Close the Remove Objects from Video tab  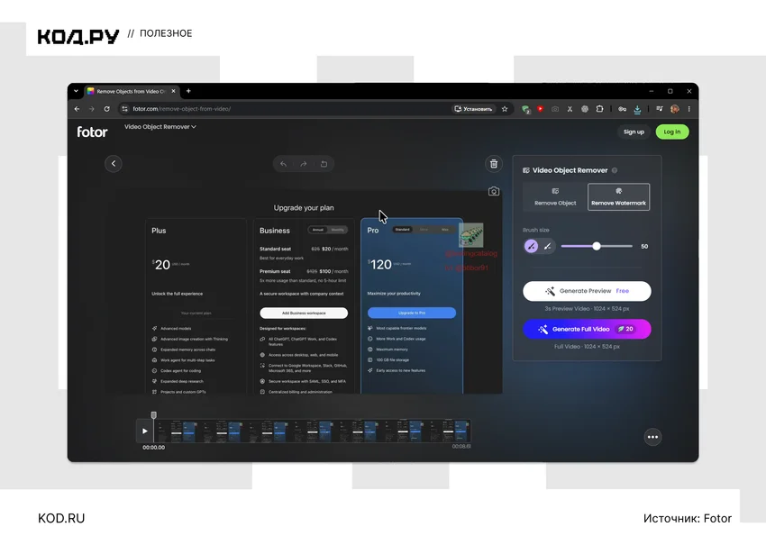173,91
